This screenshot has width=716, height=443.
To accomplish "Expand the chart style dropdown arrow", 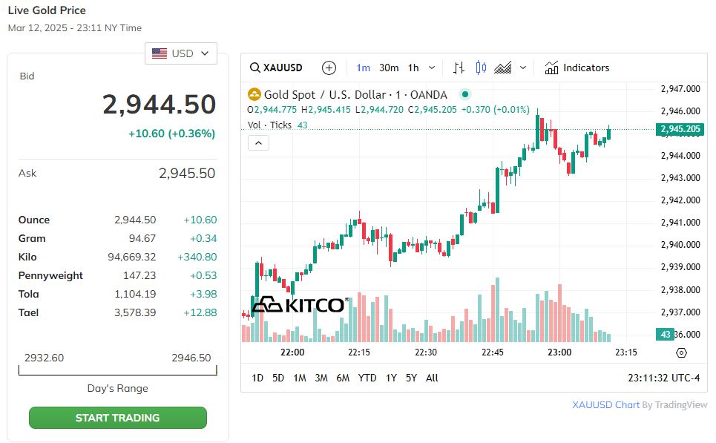I will (523, 68).
